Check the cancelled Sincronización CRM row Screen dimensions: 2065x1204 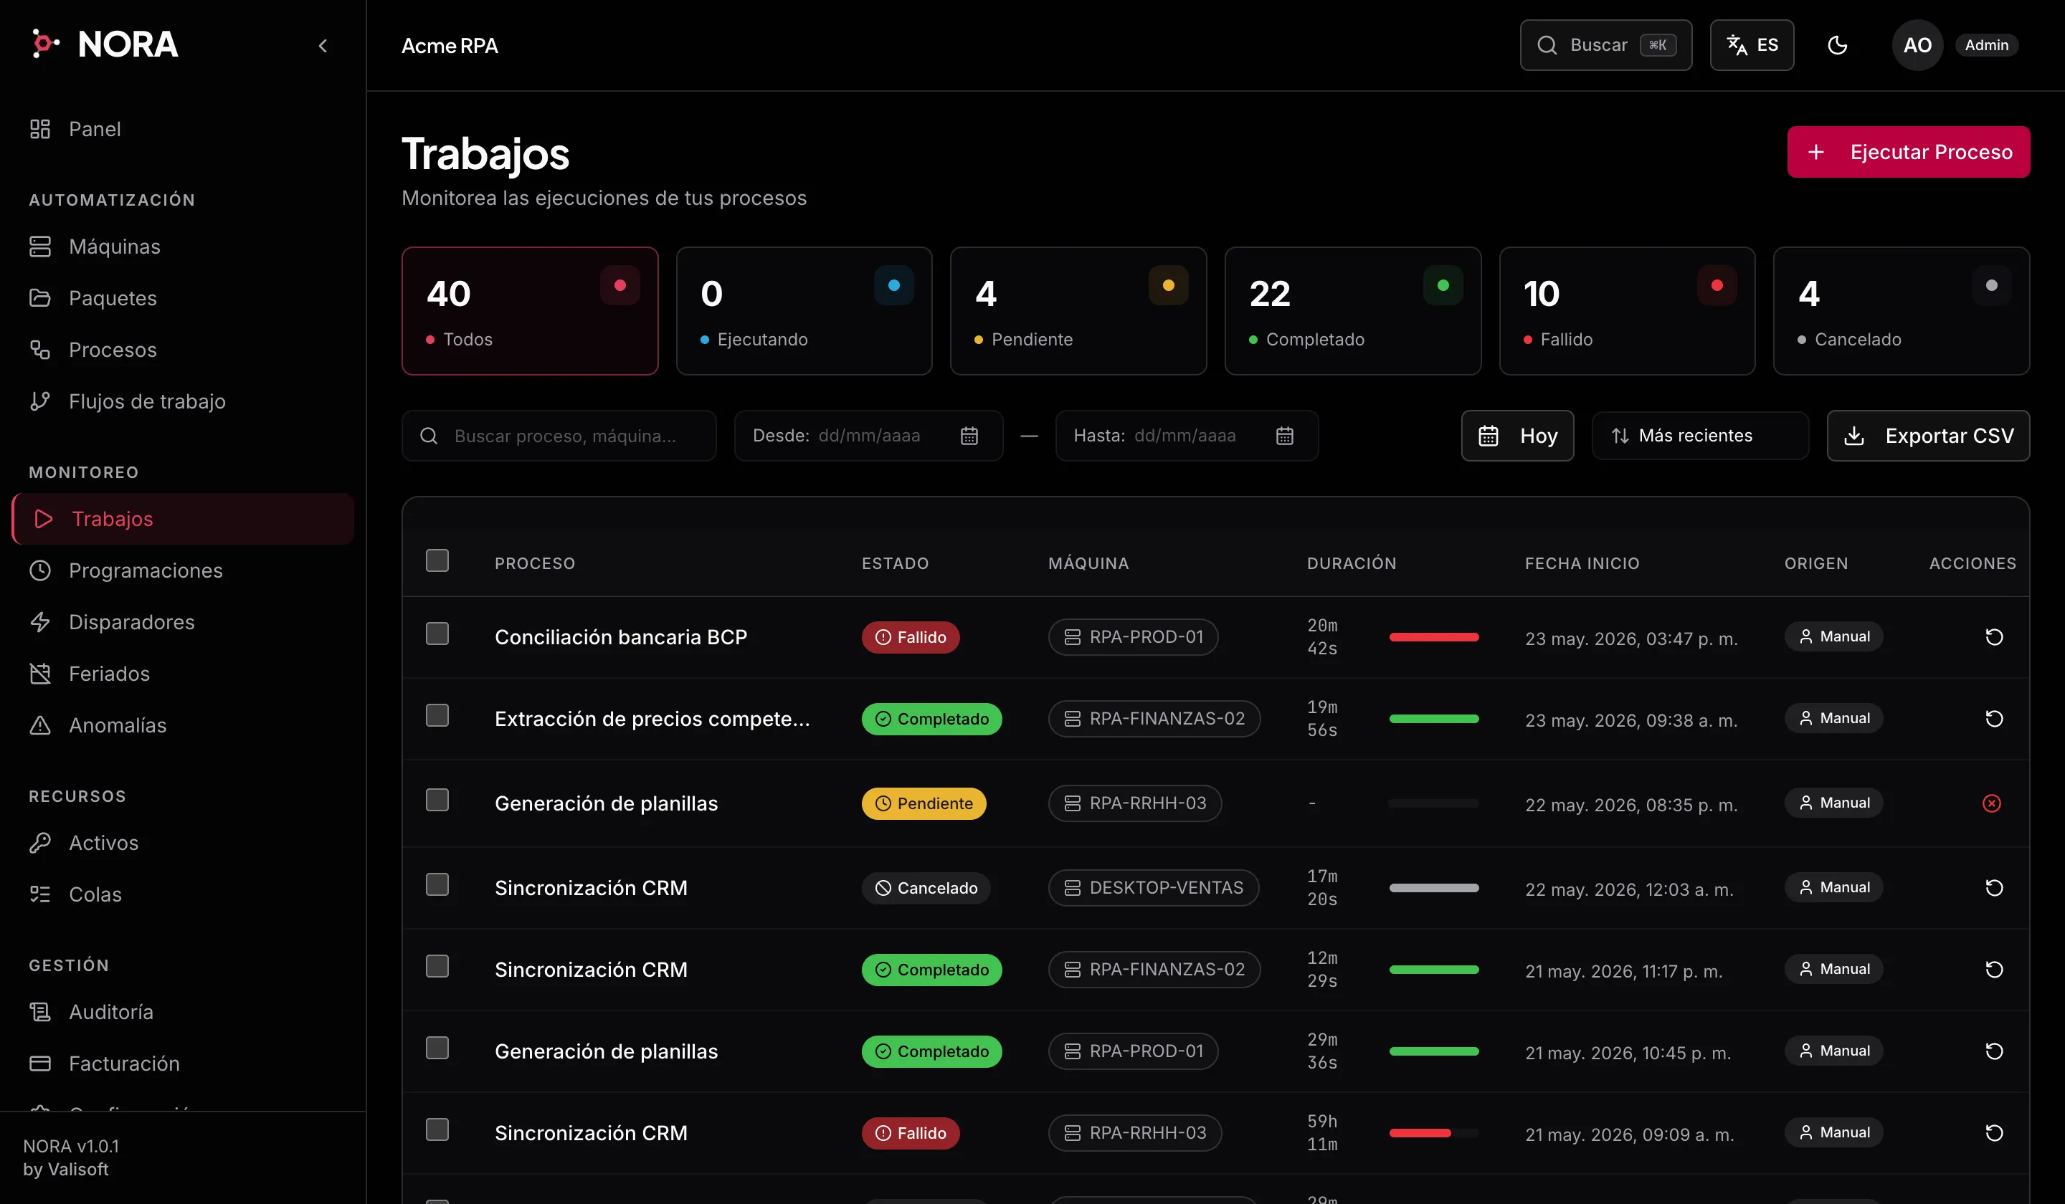point(437,884)
